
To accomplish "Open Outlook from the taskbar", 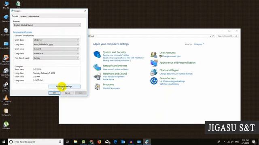I will 123,142.
